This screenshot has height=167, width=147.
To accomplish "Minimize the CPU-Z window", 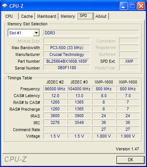I will 124,6.
